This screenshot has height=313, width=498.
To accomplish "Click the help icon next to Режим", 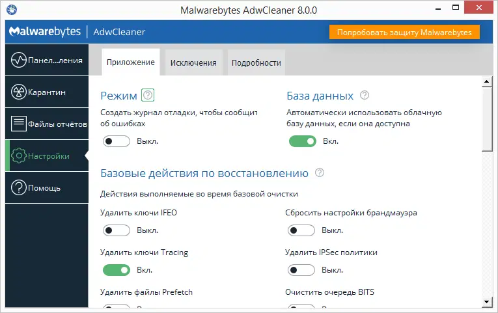I will pos(148,95).
